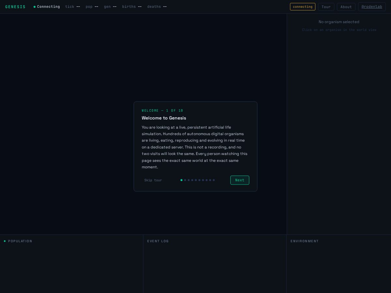The width and height of the screenshot is (391, 293).
Task: Visit the @rodenlab link
Action: point(372,7)
